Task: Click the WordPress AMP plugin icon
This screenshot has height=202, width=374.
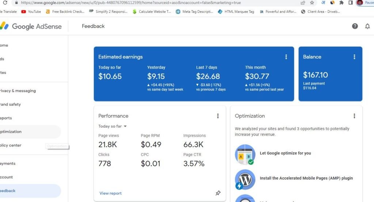Action: coord(245,179)
